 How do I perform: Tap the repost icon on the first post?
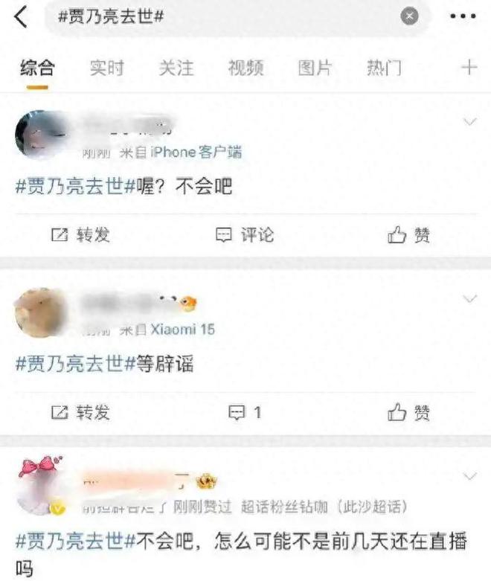pos(60,234)
